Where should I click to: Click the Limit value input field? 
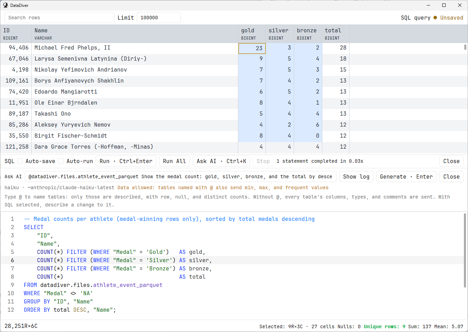coord(159,18)
